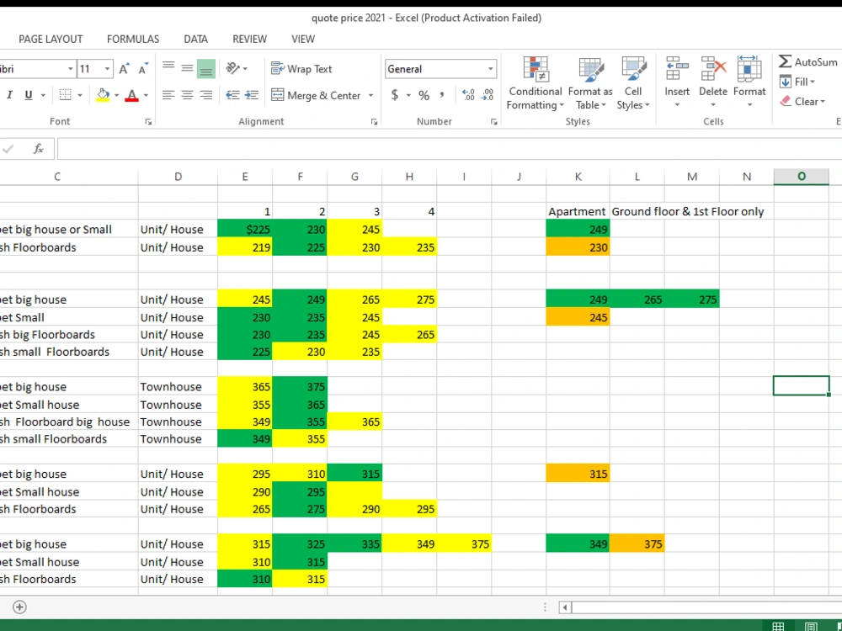The image size is (842, 631).
Task: Open the font color dropdown arrow
Action: tap(146, 96)
